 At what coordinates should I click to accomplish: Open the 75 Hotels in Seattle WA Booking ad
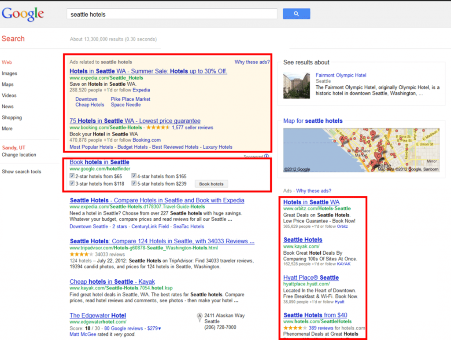(135, 121)
